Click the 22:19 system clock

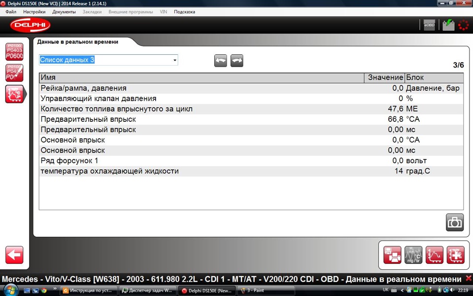coord(463,290)
